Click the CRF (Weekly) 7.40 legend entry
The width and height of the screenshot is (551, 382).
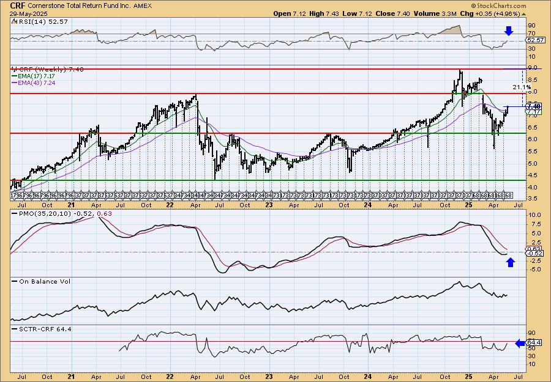51,70
